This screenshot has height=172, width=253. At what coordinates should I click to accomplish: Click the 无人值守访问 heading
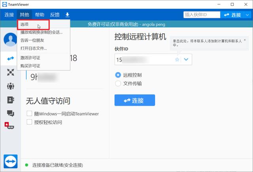pyautogui.click(x=48, y=101)
